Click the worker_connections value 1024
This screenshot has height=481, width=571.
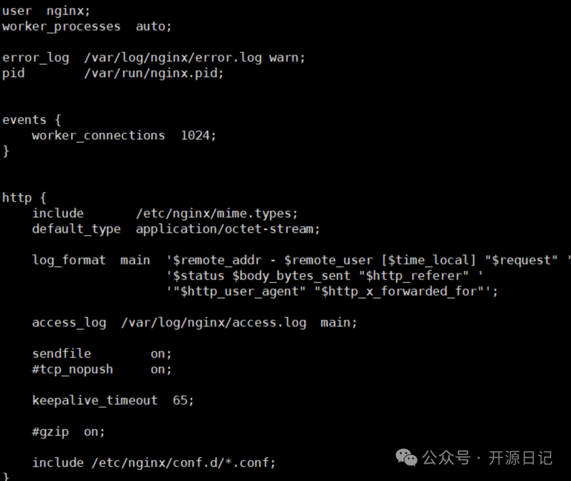[x=195, y=135]
